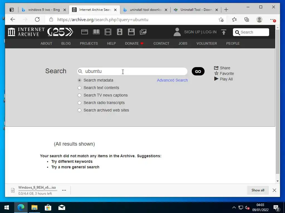Click the LOG IN link
Screen dimensions: 285x213
pyautogui.click(x=210, y=32)
